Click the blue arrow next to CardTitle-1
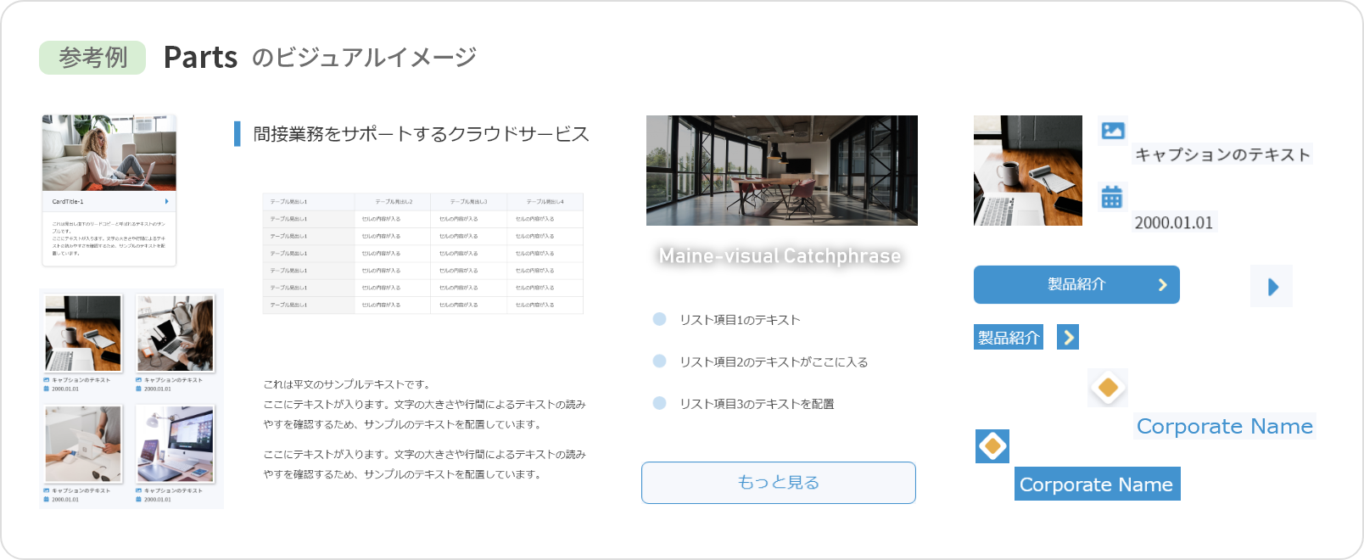 [x=167, y=202]
